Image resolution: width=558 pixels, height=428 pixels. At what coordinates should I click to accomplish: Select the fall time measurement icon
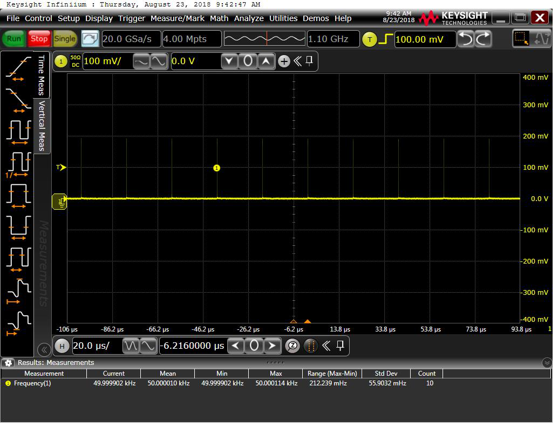18,99
